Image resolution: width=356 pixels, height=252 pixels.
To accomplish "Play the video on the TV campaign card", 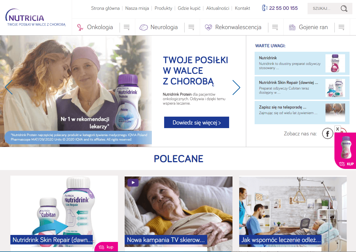I will [x=133, y=183].
